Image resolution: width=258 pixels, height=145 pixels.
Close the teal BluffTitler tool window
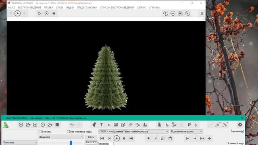242,118
